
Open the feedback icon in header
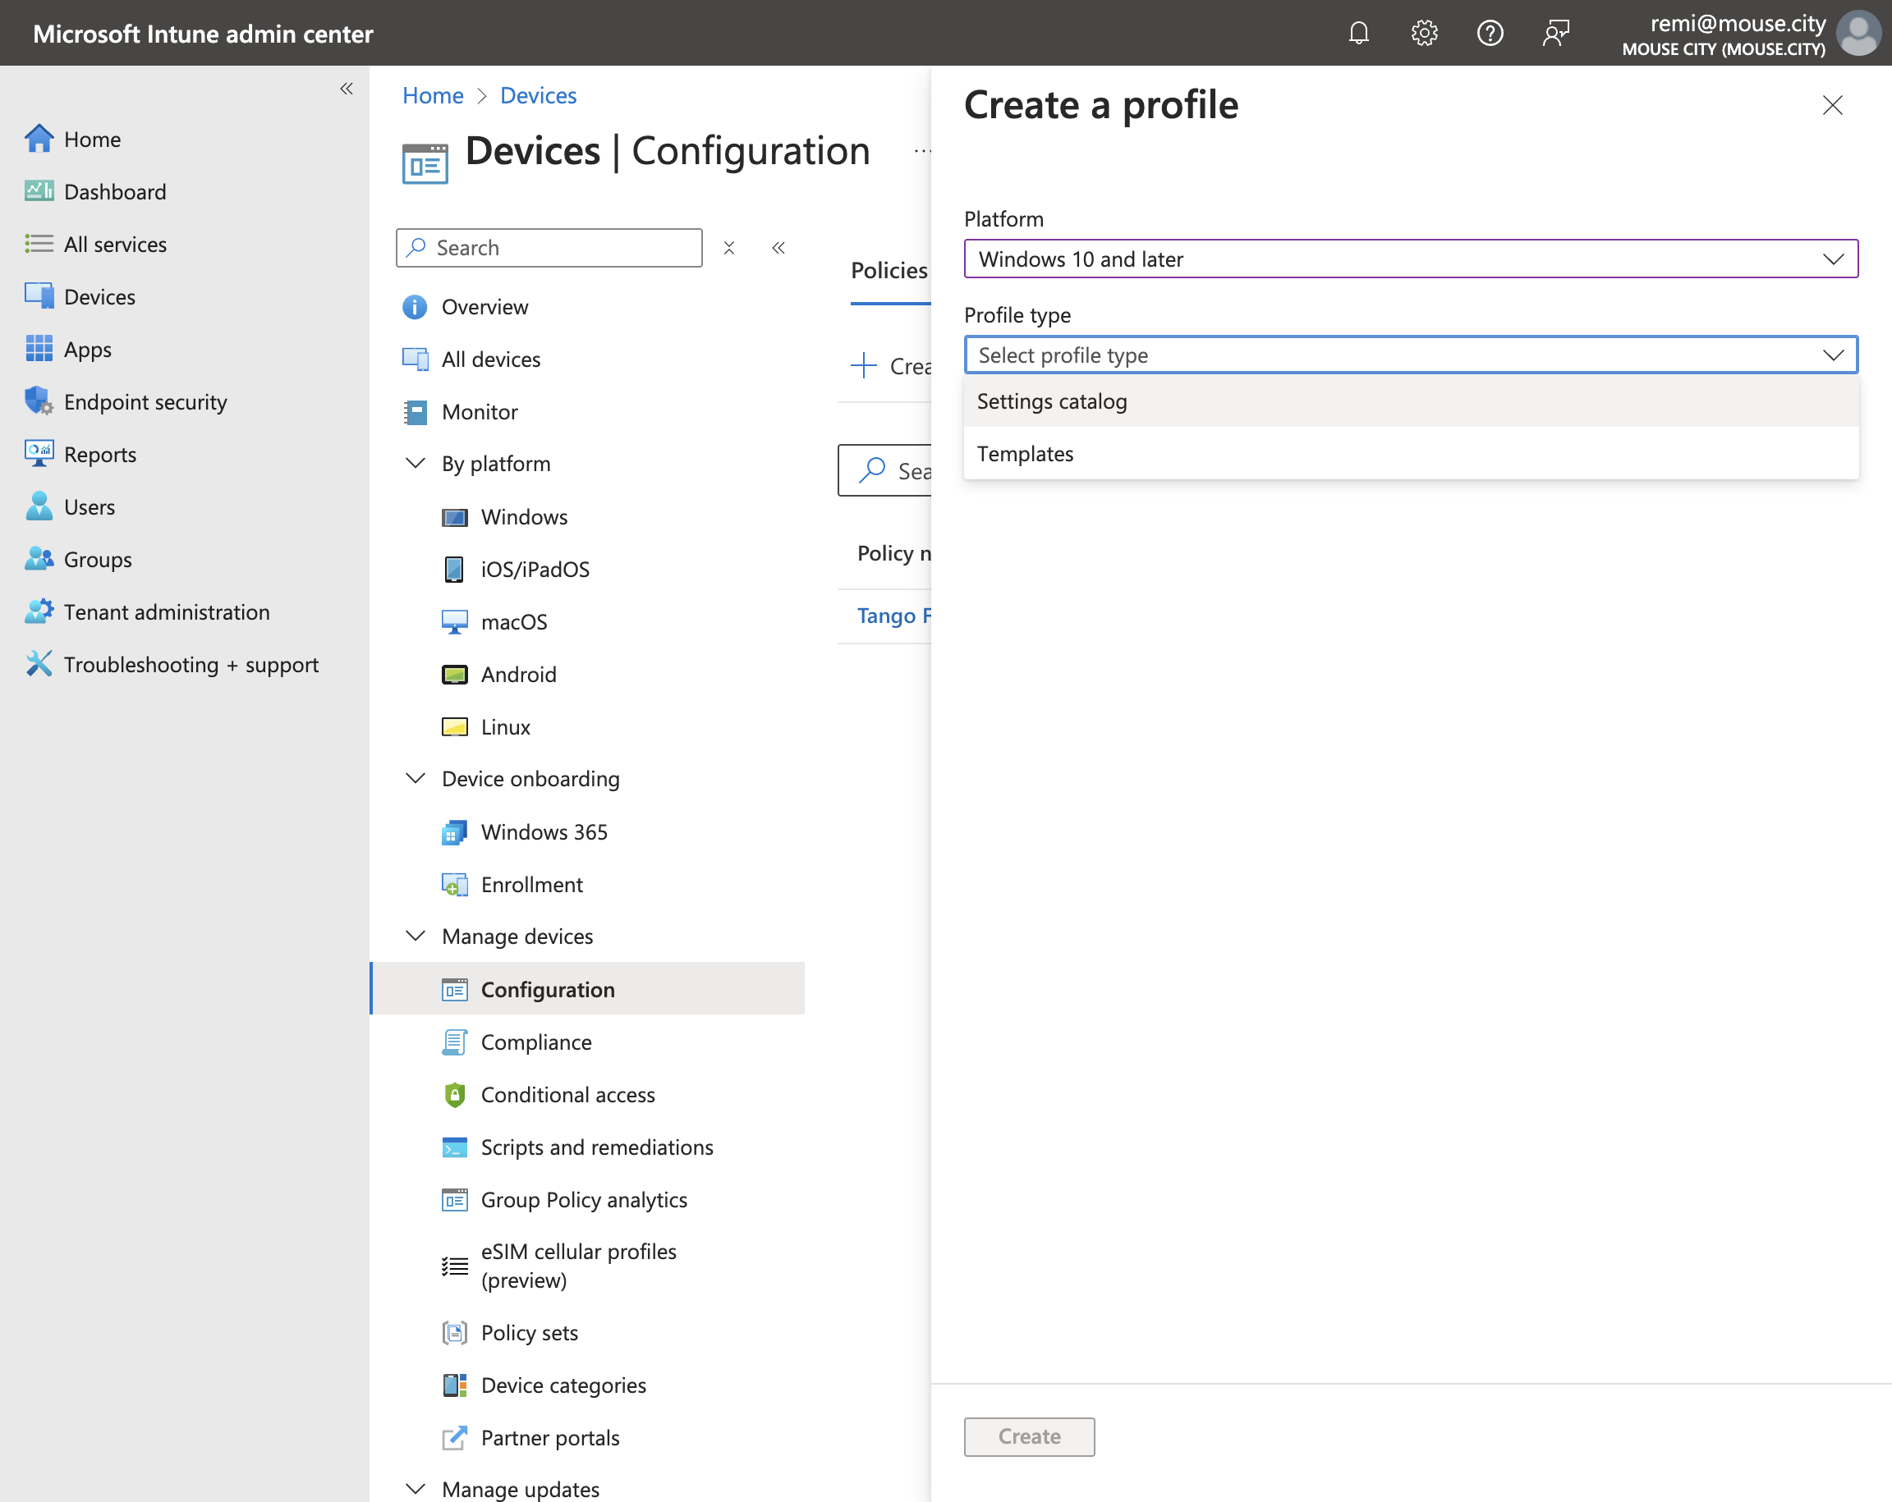point(1555,34)
